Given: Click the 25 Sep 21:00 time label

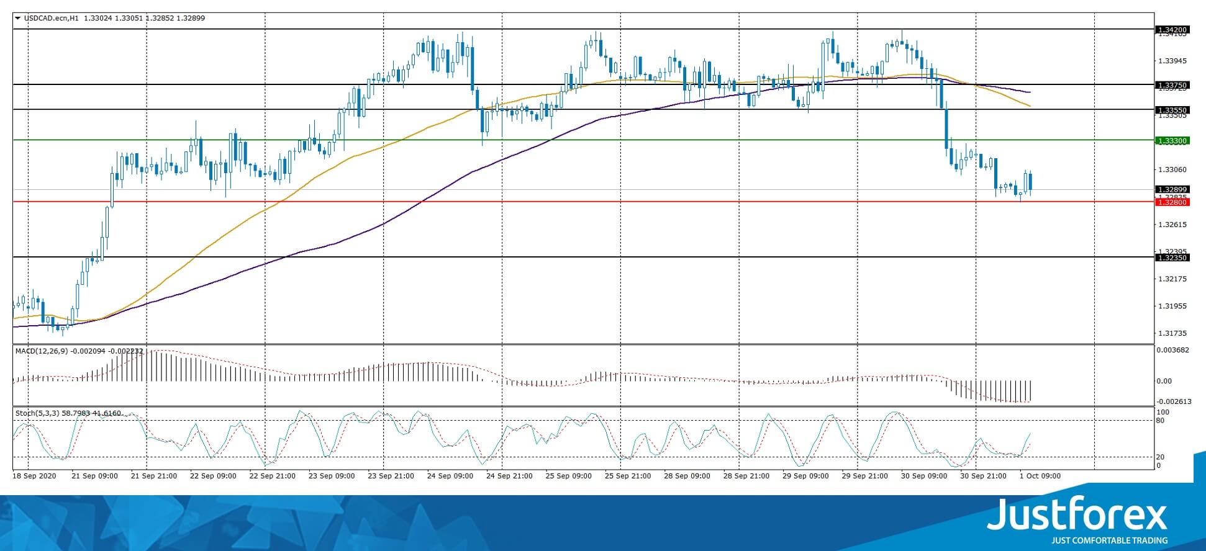Looking at the screenshot, I should [628, 476].
